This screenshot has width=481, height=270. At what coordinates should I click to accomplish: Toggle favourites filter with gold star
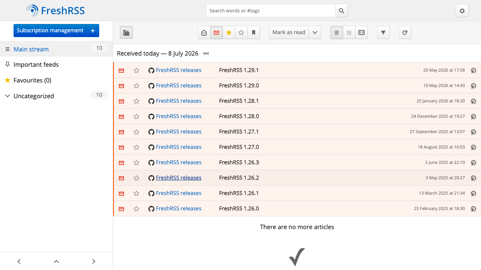[x=229, y=33]
